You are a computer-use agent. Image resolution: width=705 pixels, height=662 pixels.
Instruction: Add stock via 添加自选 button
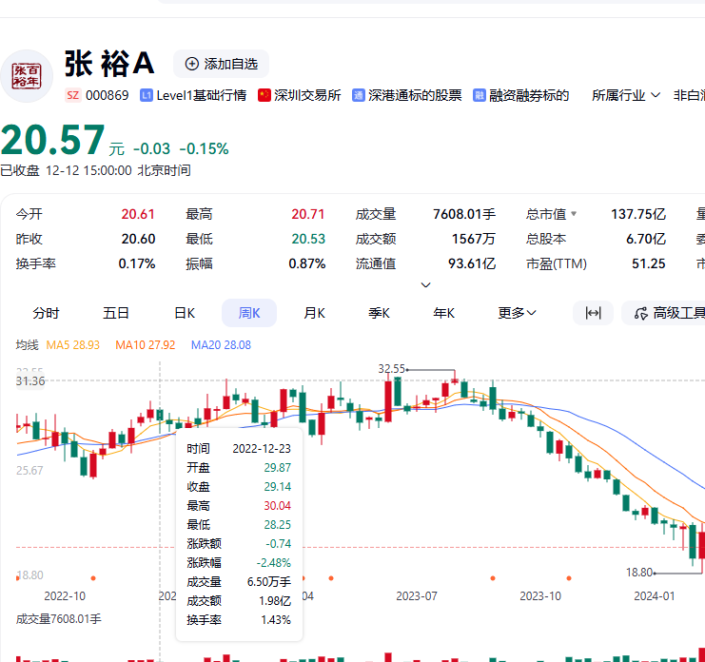tap(222, 64)
